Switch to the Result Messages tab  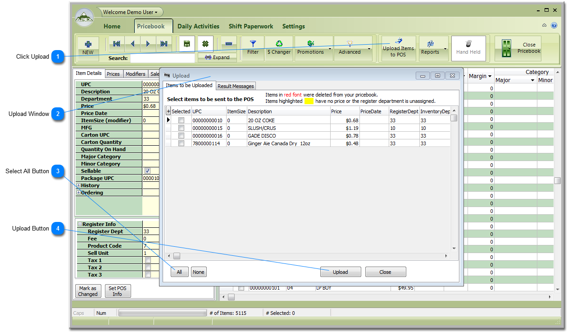[x=236, y=86]
